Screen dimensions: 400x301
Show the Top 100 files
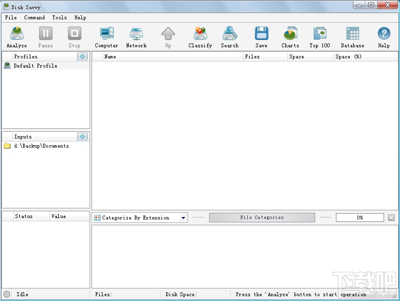(320, 38)
